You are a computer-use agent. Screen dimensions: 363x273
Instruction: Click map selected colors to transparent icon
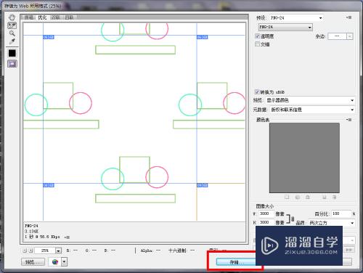click(287, 197)
